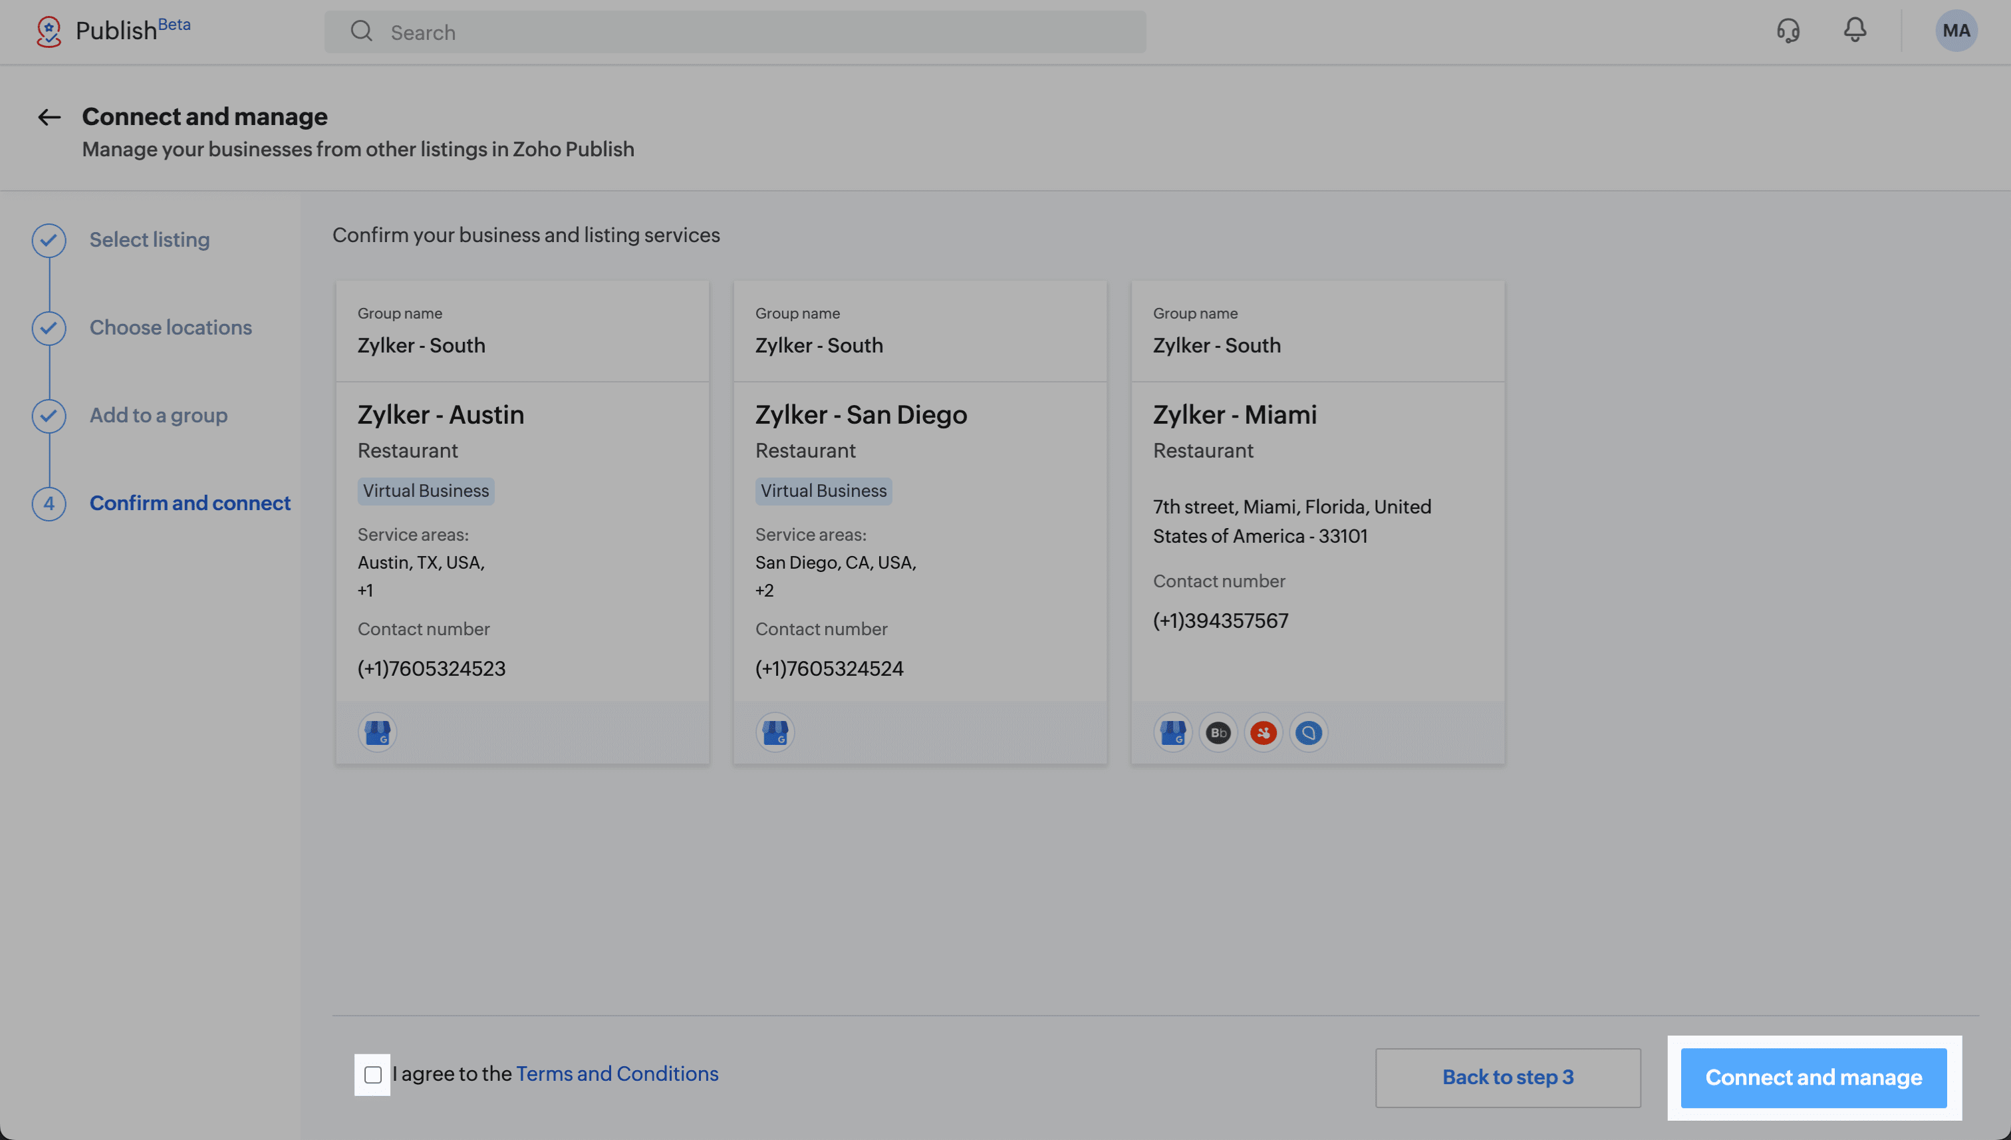Open the Terms and Conditions link
Screen dimensions: 2011x1140
pos(617,1073)
